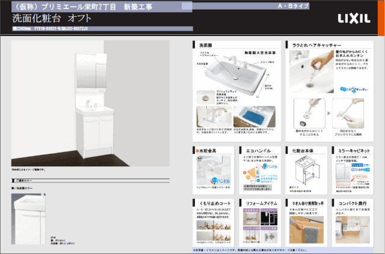Click the リフォームアイテム panel heading
The image size is (385, 254).
[262, 203]
